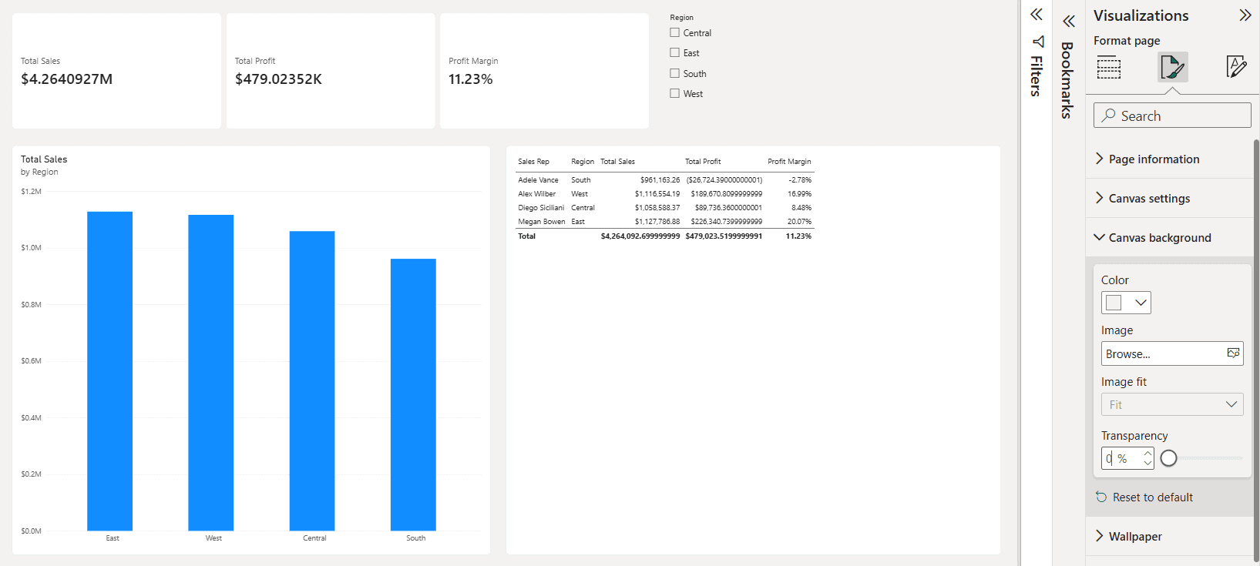
Task: Open the Bookmarks vertical tab
Action: (1067, 80)
